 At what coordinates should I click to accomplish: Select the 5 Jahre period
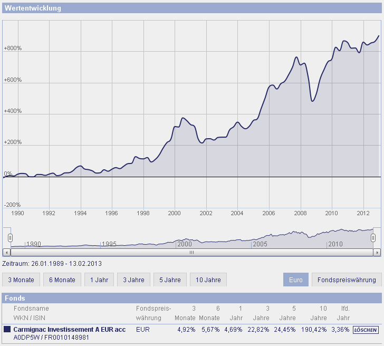170,280
